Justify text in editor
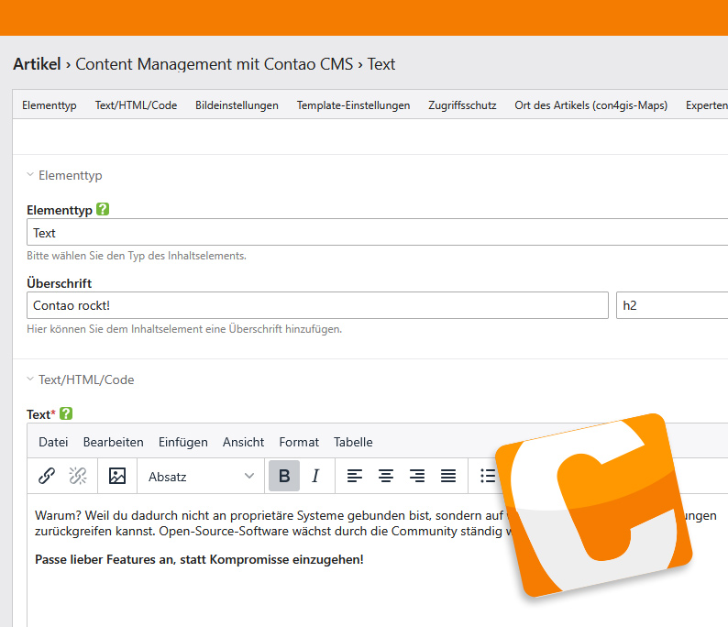728x627 pixels. (x=448, y=476)
